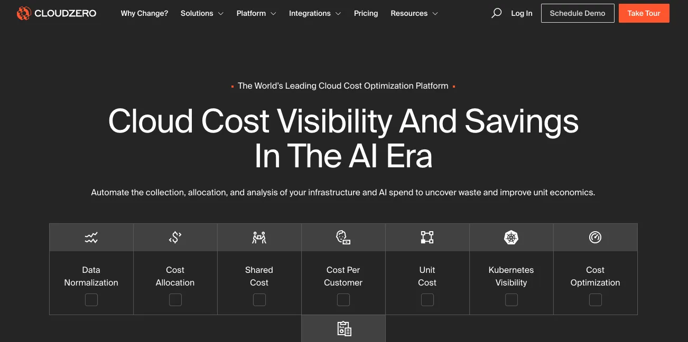Click the Shared Cost people icon
The height and width of the screenshot is (342, 688).
(259, 237)
